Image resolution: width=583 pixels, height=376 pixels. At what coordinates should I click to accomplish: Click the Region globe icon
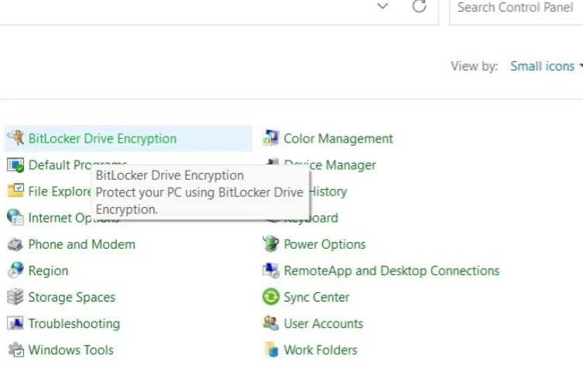point(15,271)
